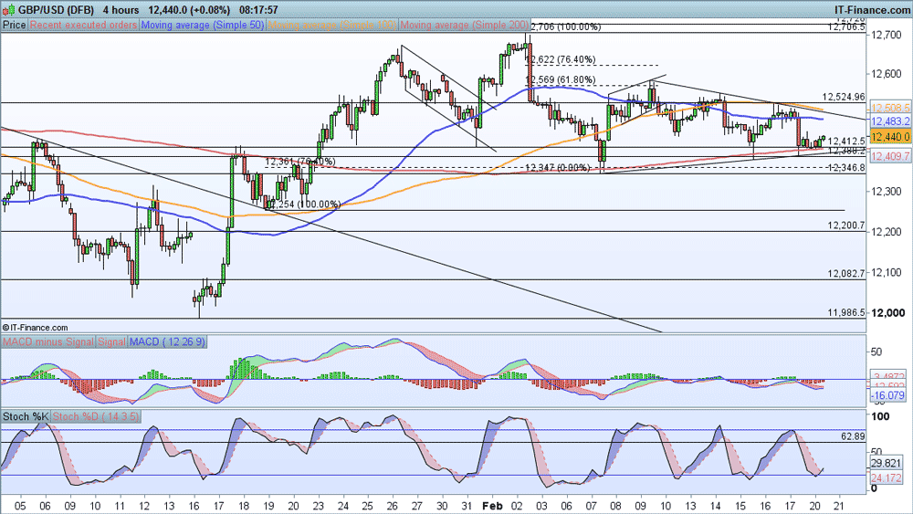Click the 12,347 (0.00%) Fibonacci label
913x514 pixels.
pyautogui.click(x=558, y=168)
